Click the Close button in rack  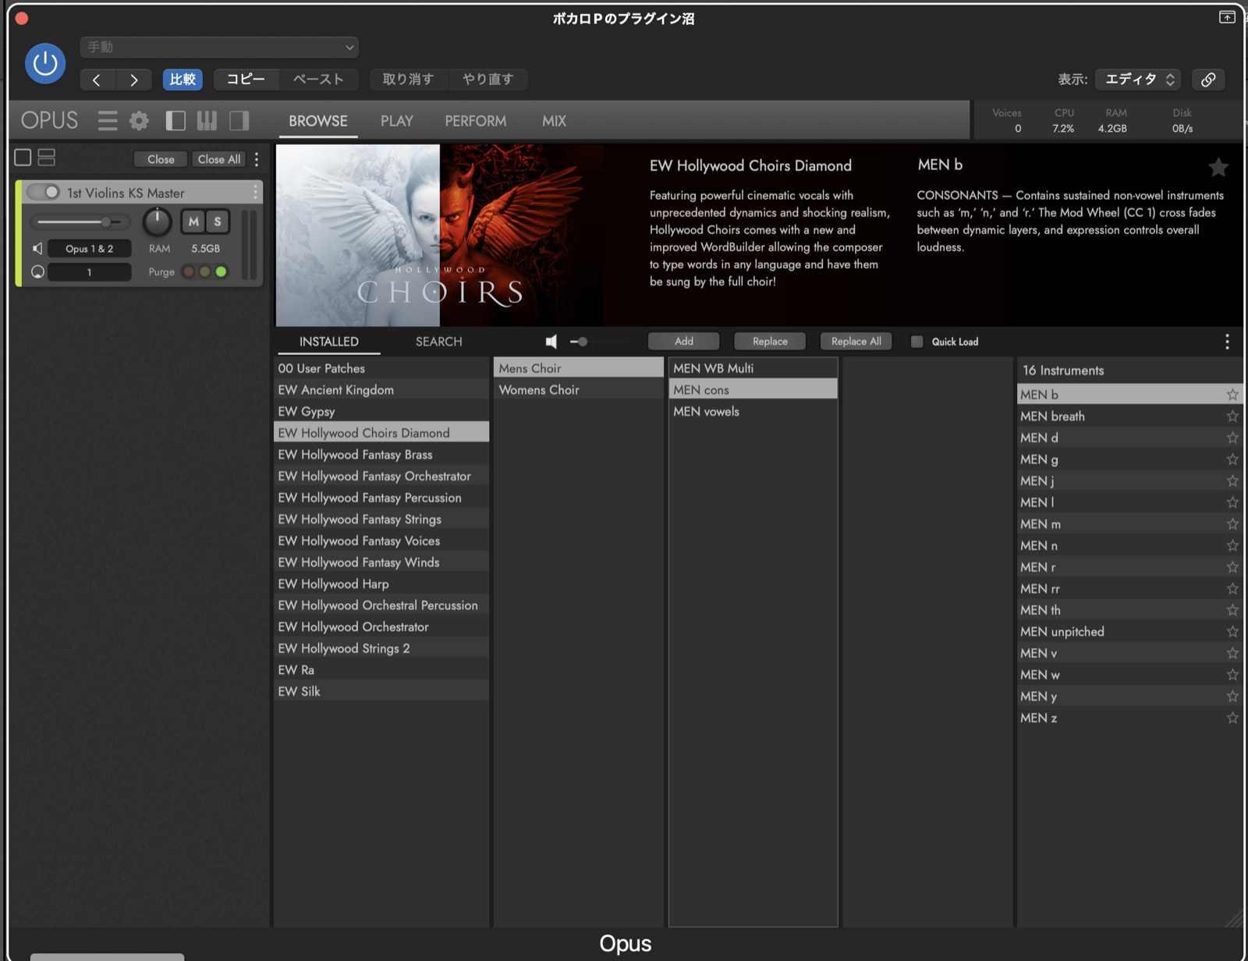click(161, 159)
